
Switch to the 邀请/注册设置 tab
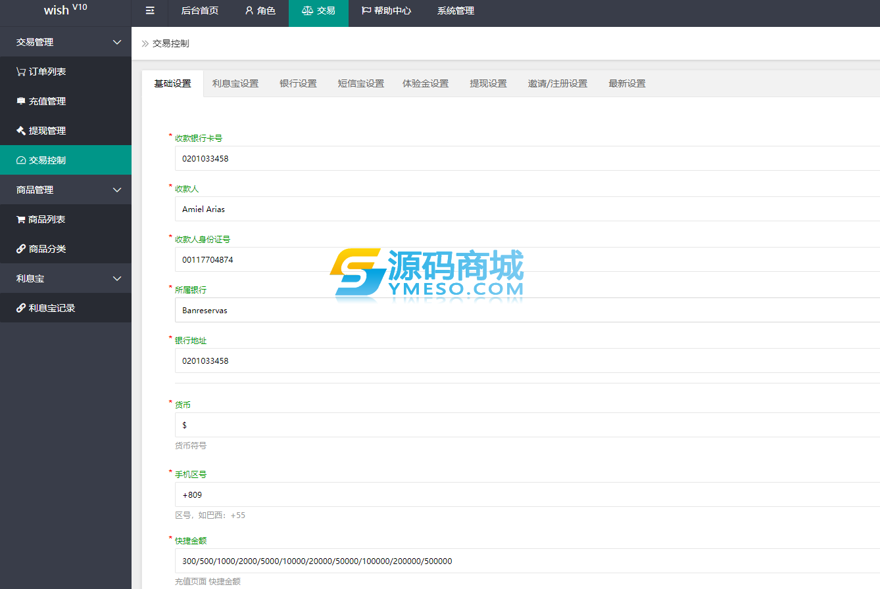point(558,83)
